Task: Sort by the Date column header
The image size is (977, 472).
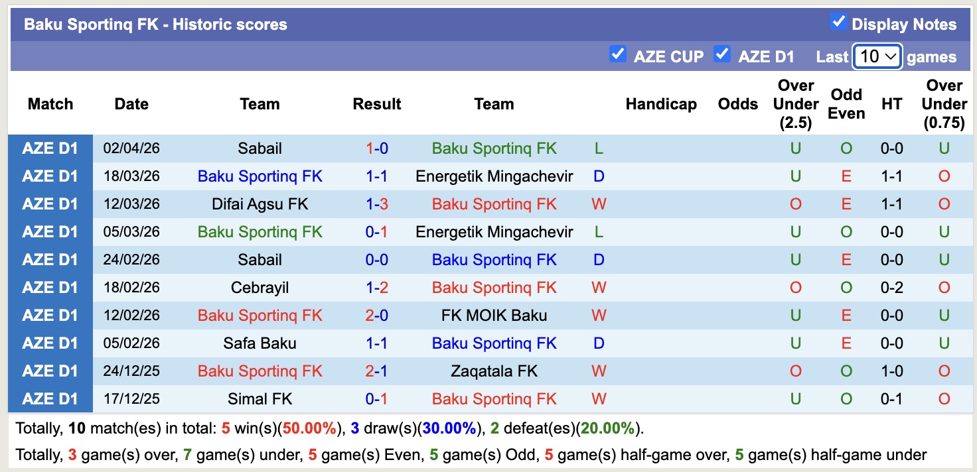Action: click(131, 104)
